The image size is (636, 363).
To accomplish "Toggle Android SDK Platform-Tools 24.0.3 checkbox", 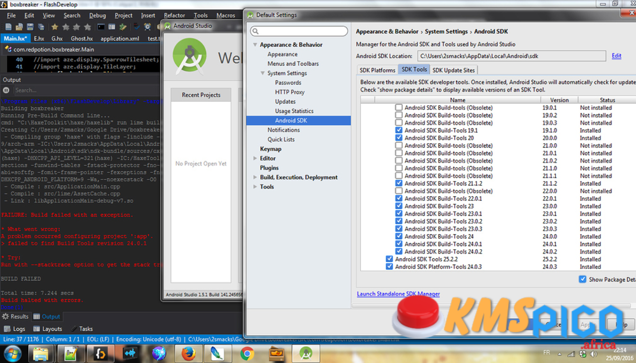I will click(390, 267).
